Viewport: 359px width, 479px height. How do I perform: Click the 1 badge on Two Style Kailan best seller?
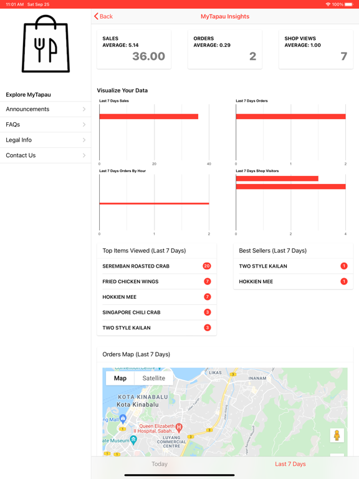(344, 266)
